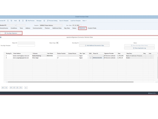Switch to the eSignature tab
The width and height of the screenshot is (158, 119).
pos(82,28)
